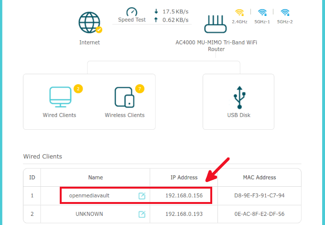
Task: Edit the openmediavault client name
Action: pos(142,196)
